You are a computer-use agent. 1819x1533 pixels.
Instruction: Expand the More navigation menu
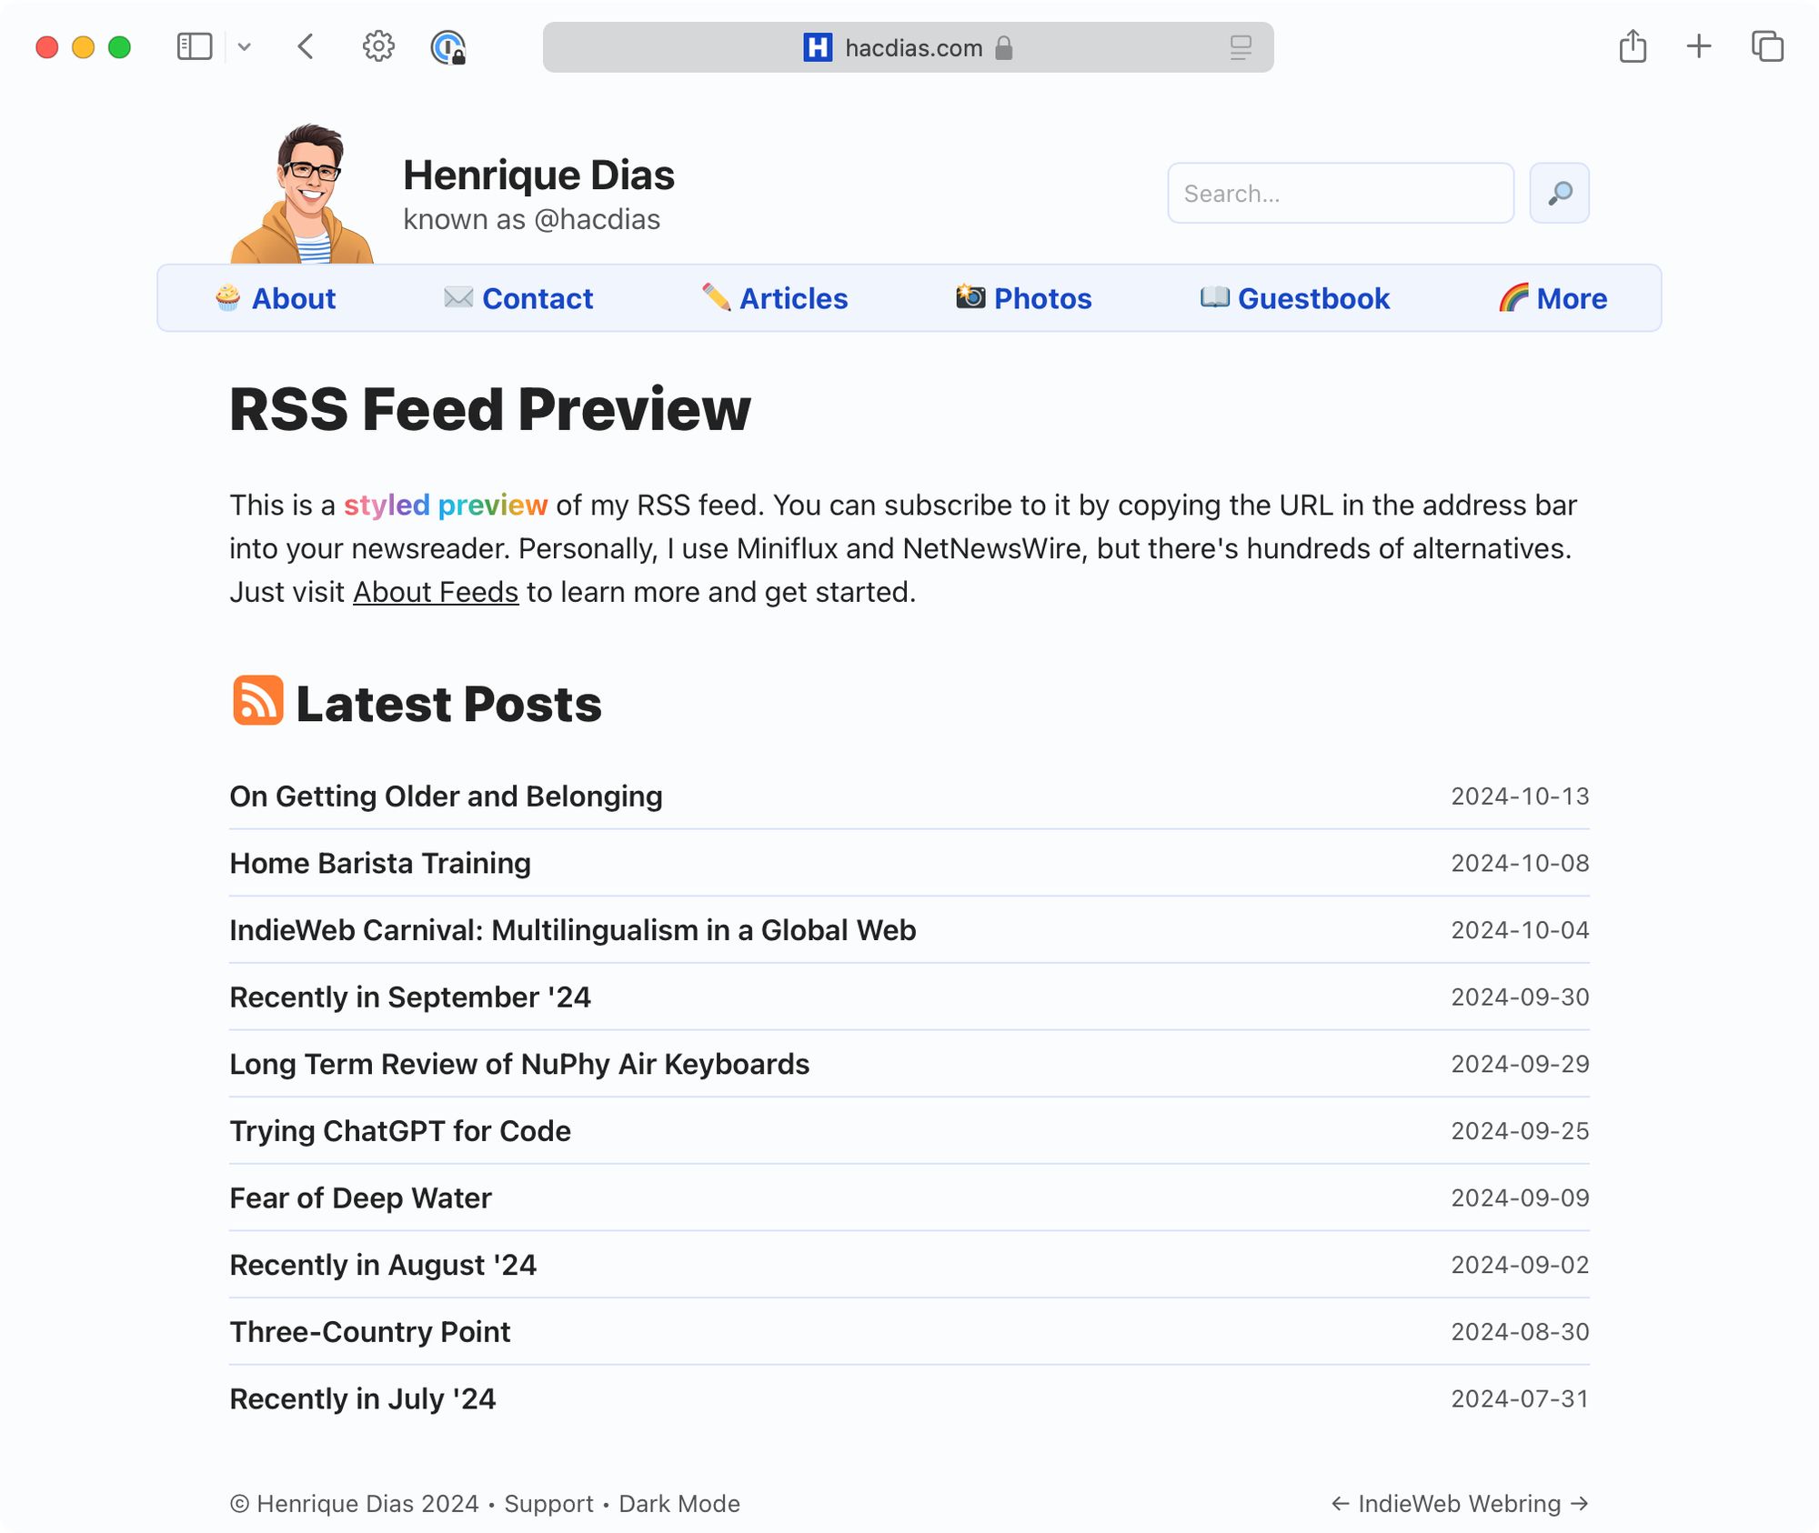1553,296
